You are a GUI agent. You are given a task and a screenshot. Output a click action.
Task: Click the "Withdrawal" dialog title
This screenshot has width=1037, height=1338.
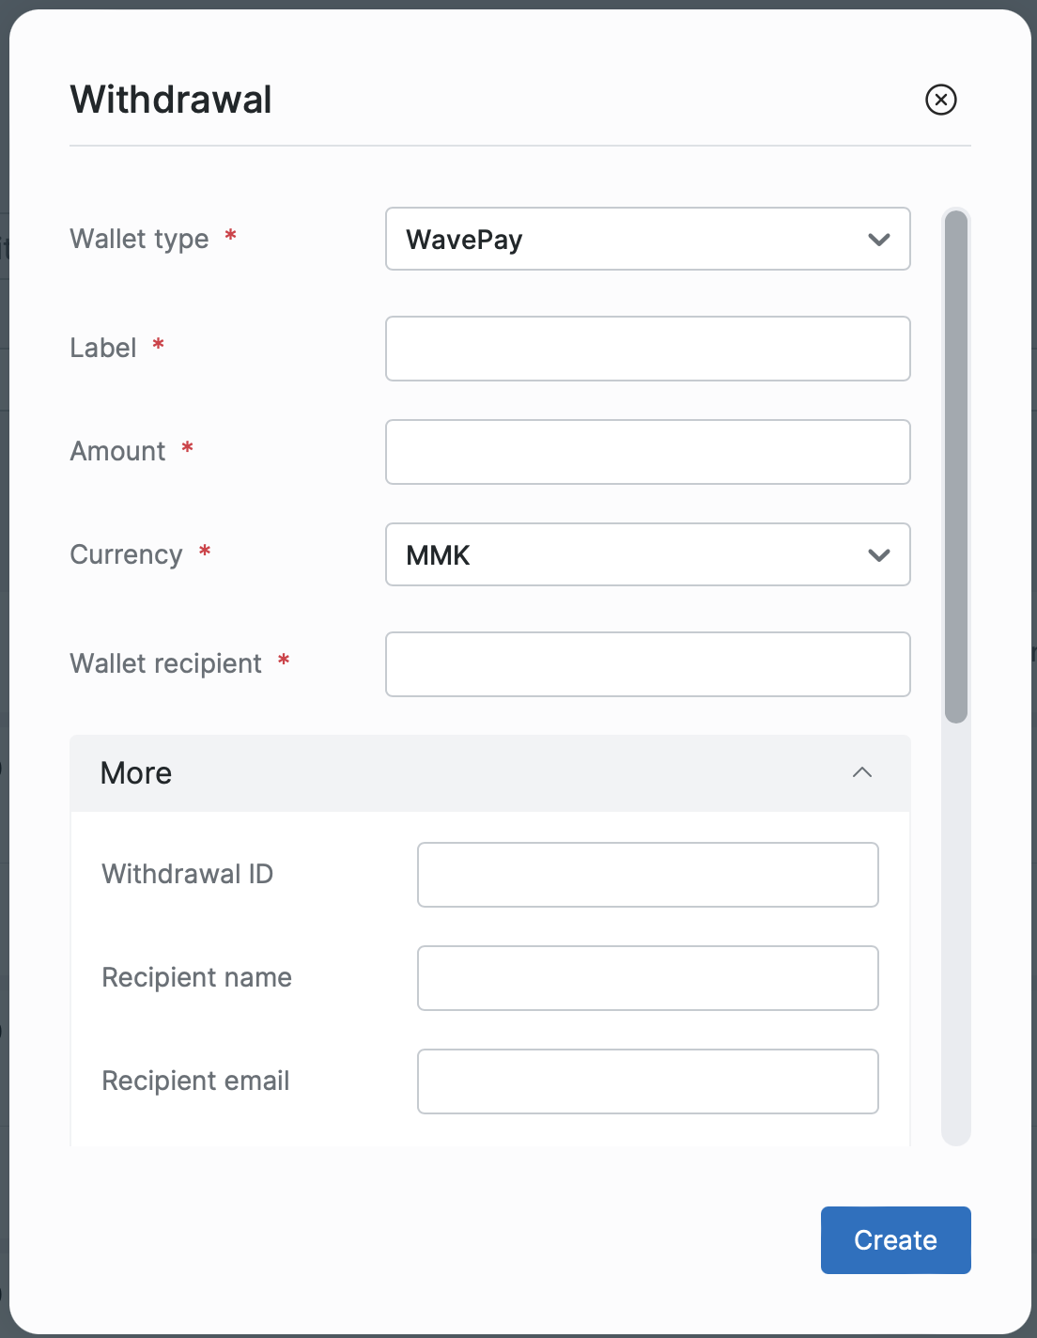pyautogui.click(x=171, y=100)
